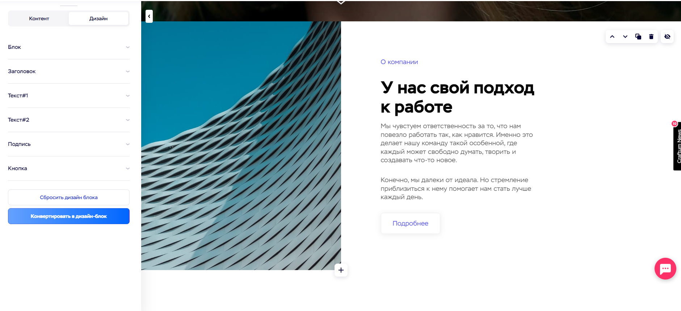The image size is (681, 311).
Task: Add new block with plus icon
Action: [x=341, y=270]
